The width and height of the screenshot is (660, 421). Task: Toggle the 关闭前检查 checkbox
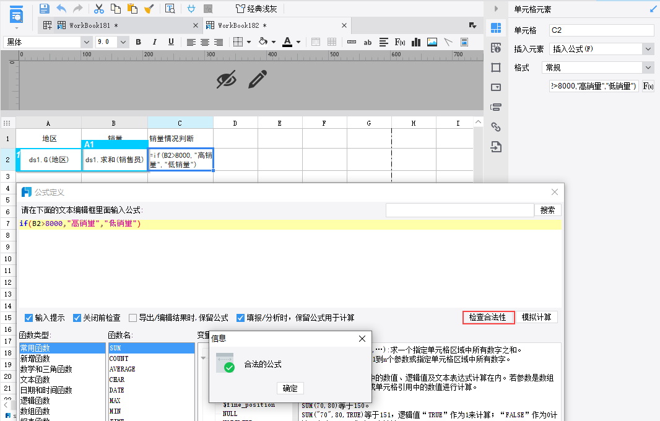(77, 318)
